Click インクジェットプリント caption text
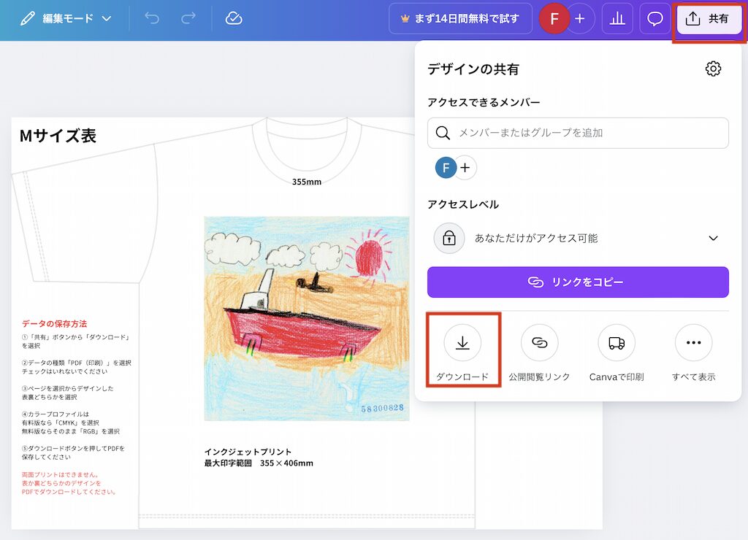The width and height of the screenshot is (748, 540). 248,452
